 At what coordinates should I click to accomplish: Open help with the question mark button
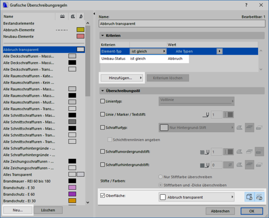pyautogui.click(x=246, y=5)
